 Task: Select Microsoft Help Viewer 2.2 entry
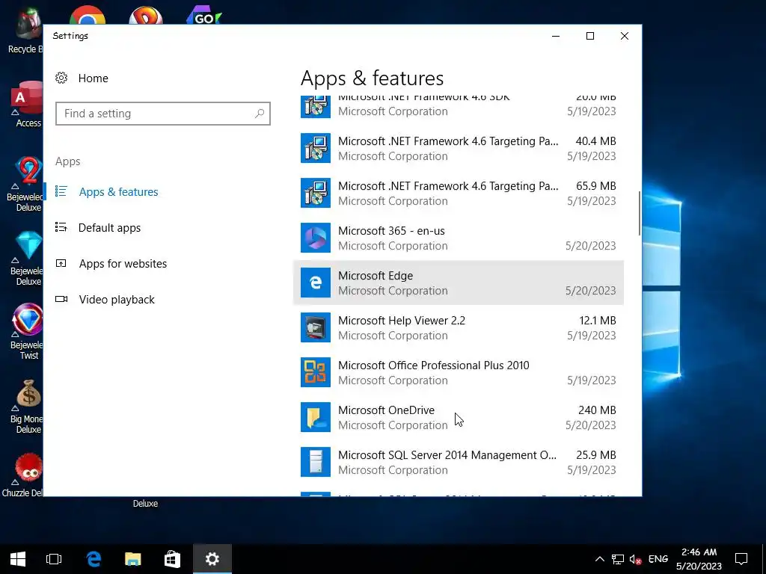pos(459,327)
